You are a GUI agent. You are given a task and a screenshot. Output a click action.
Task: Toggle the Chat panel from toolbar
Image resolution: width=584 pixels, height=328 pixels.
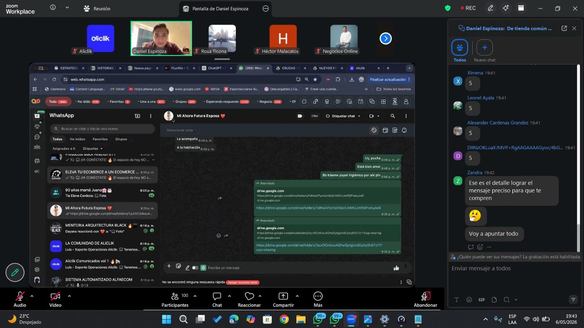pyautogui.click(x=217, y=299)
